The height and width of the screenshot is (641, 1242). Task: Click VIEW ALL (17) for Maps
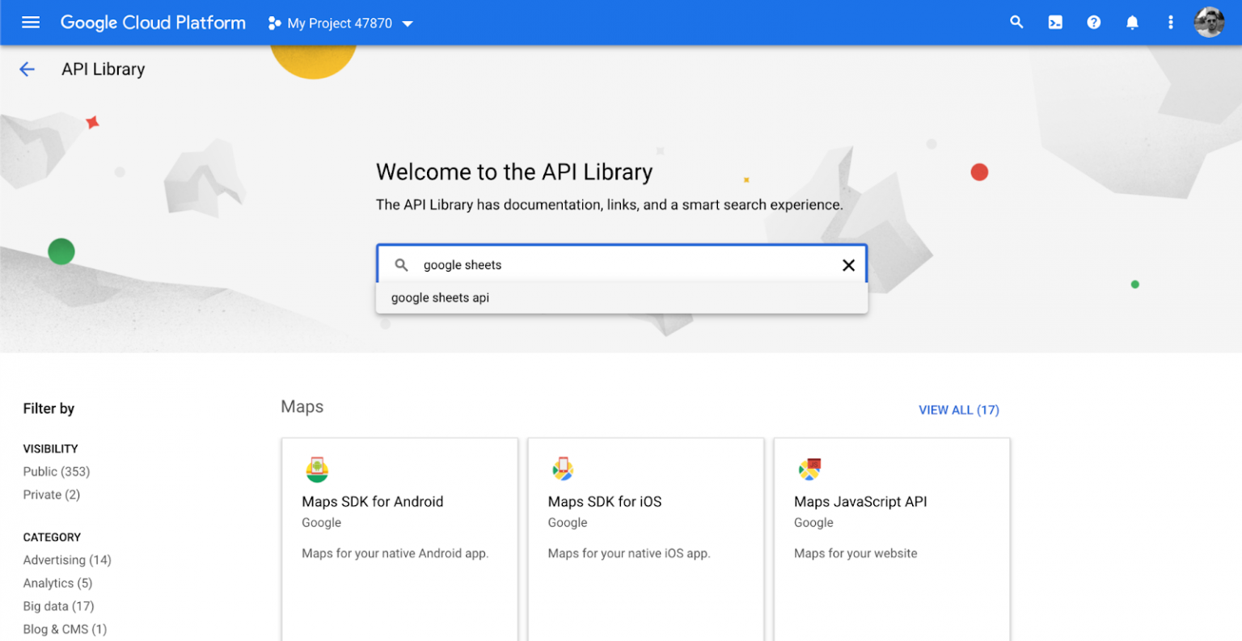pyautogui.click(x=959, y=410)
